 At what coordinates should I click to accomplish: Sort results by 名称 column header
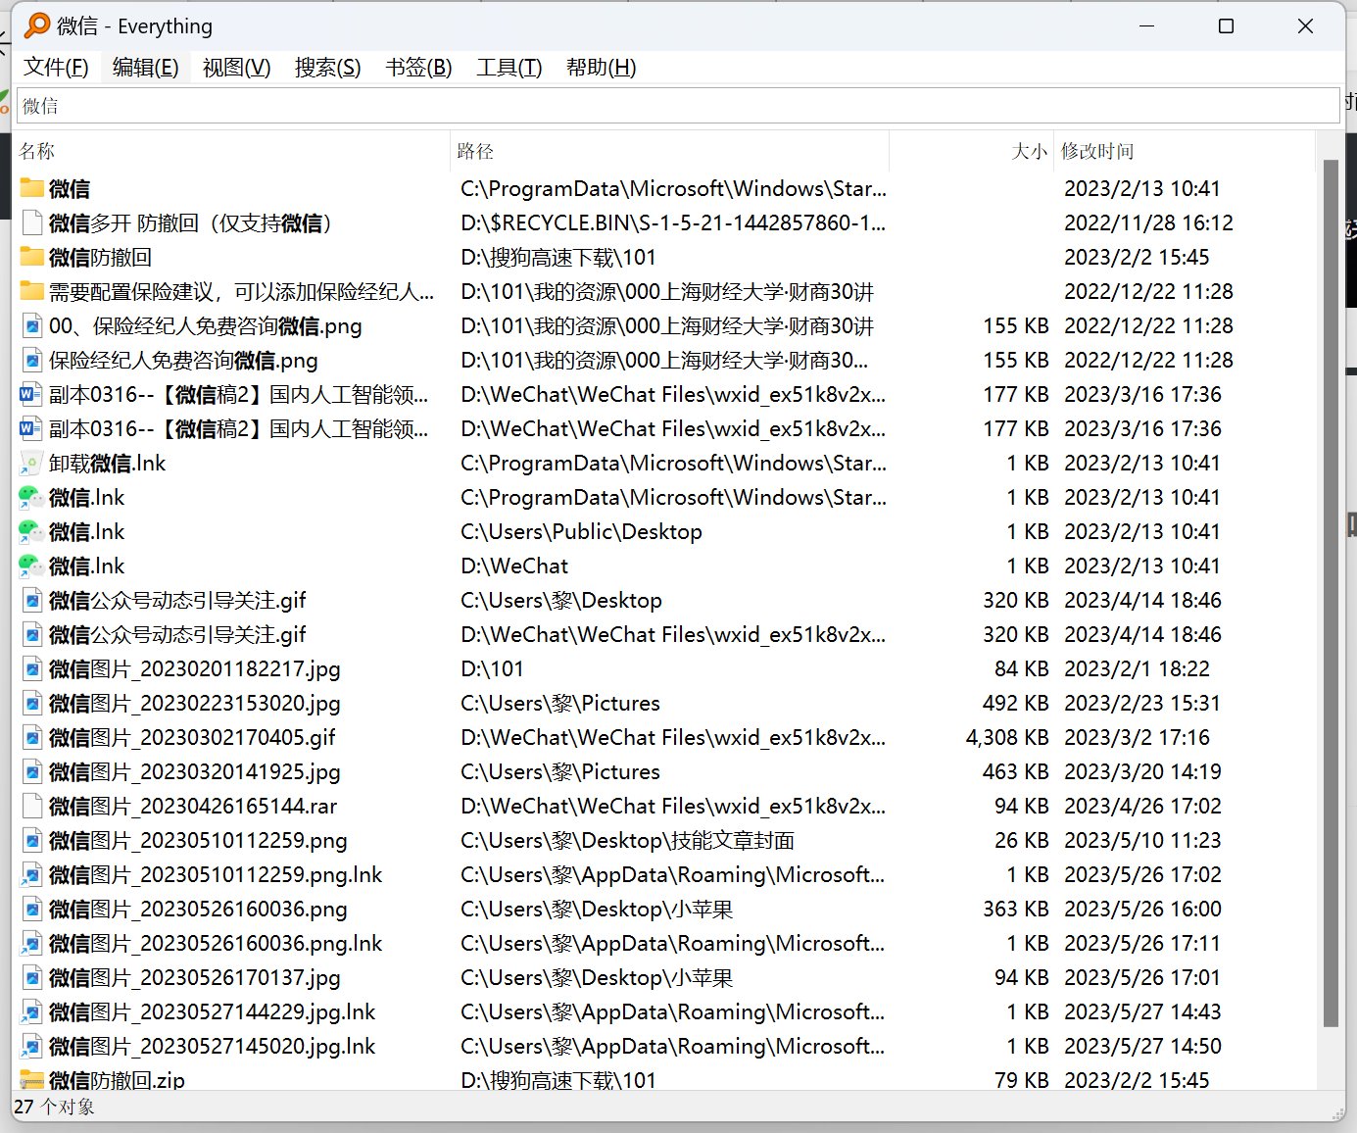(232, 151)
